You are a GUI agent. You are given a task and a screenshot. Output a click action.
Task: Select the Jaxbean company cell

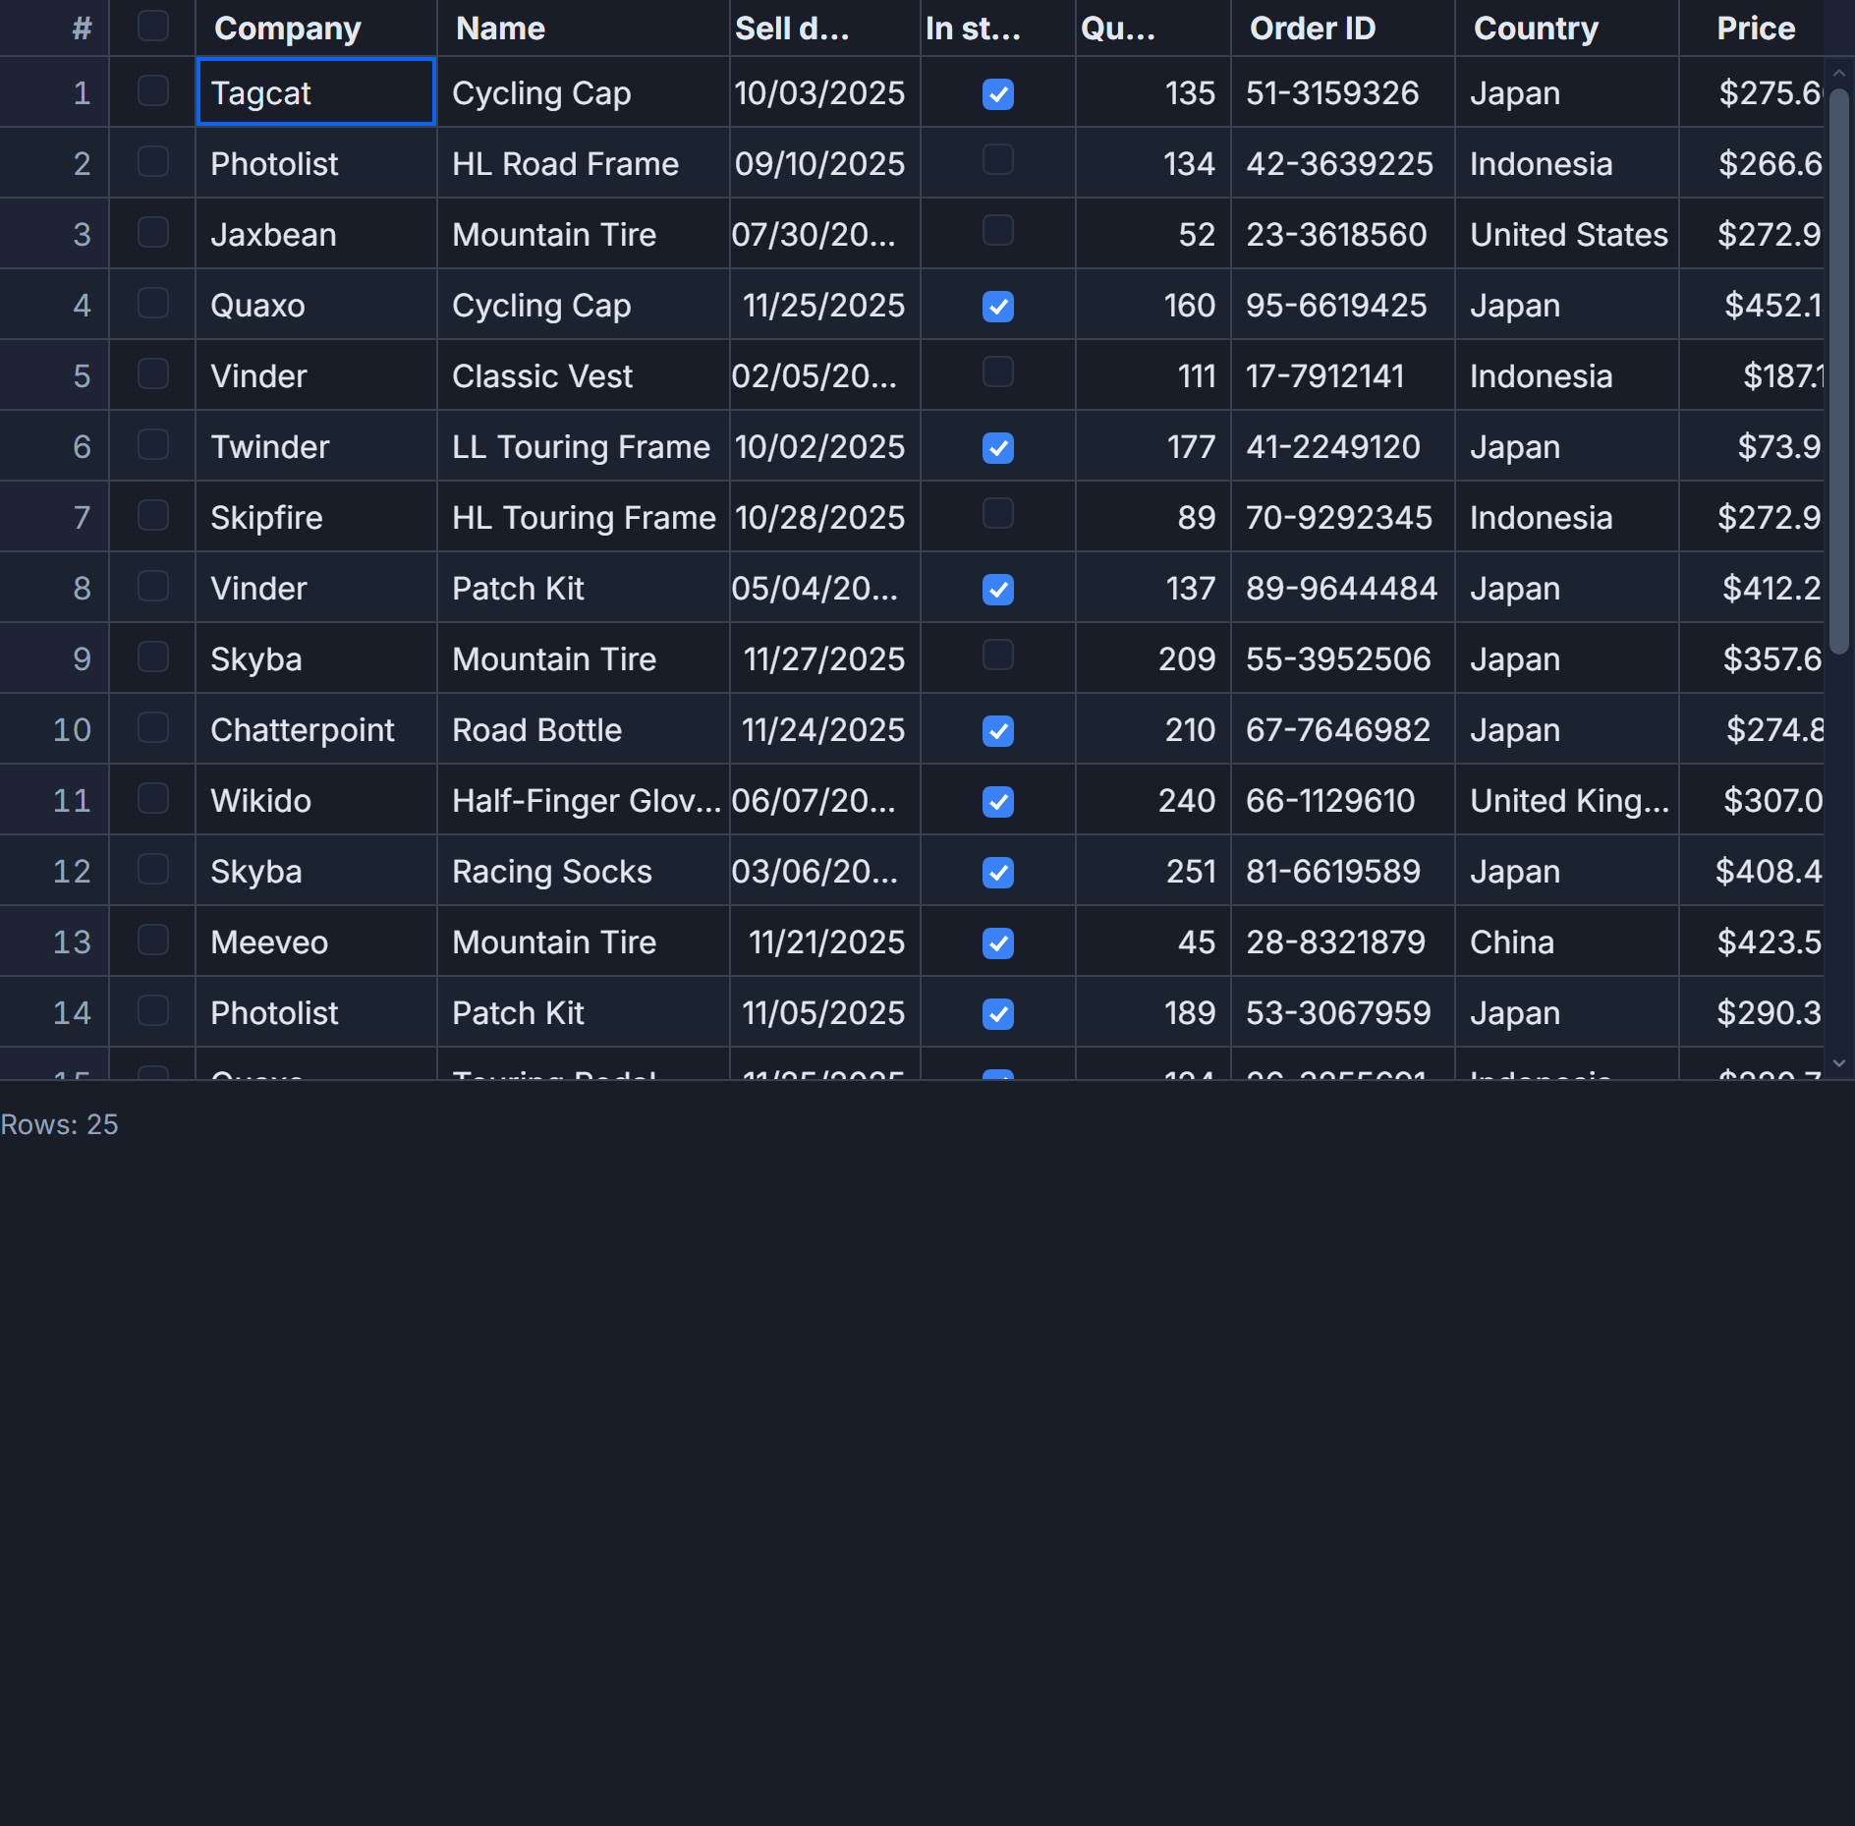[x=316, y=234]
